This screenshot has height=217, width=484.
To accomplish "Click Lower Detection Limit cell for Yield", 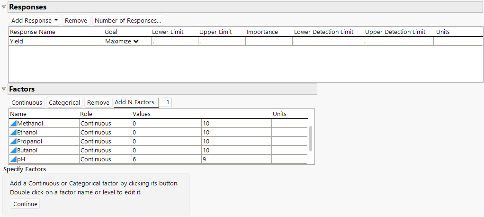I will pyautogui.click(x=328, y=42).
